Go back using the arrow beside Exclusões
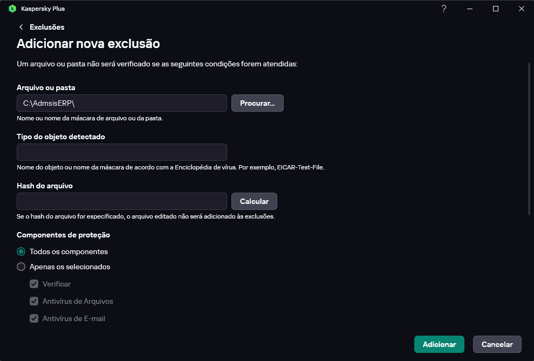 (21, 27)
